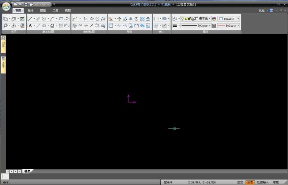Select the Parallel lines tool

(38, 19)
